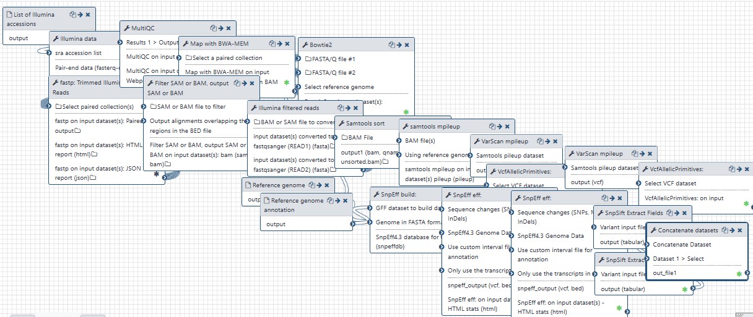
Task: Click arrow icon on Reference genome node
Action: click(320, 185)
